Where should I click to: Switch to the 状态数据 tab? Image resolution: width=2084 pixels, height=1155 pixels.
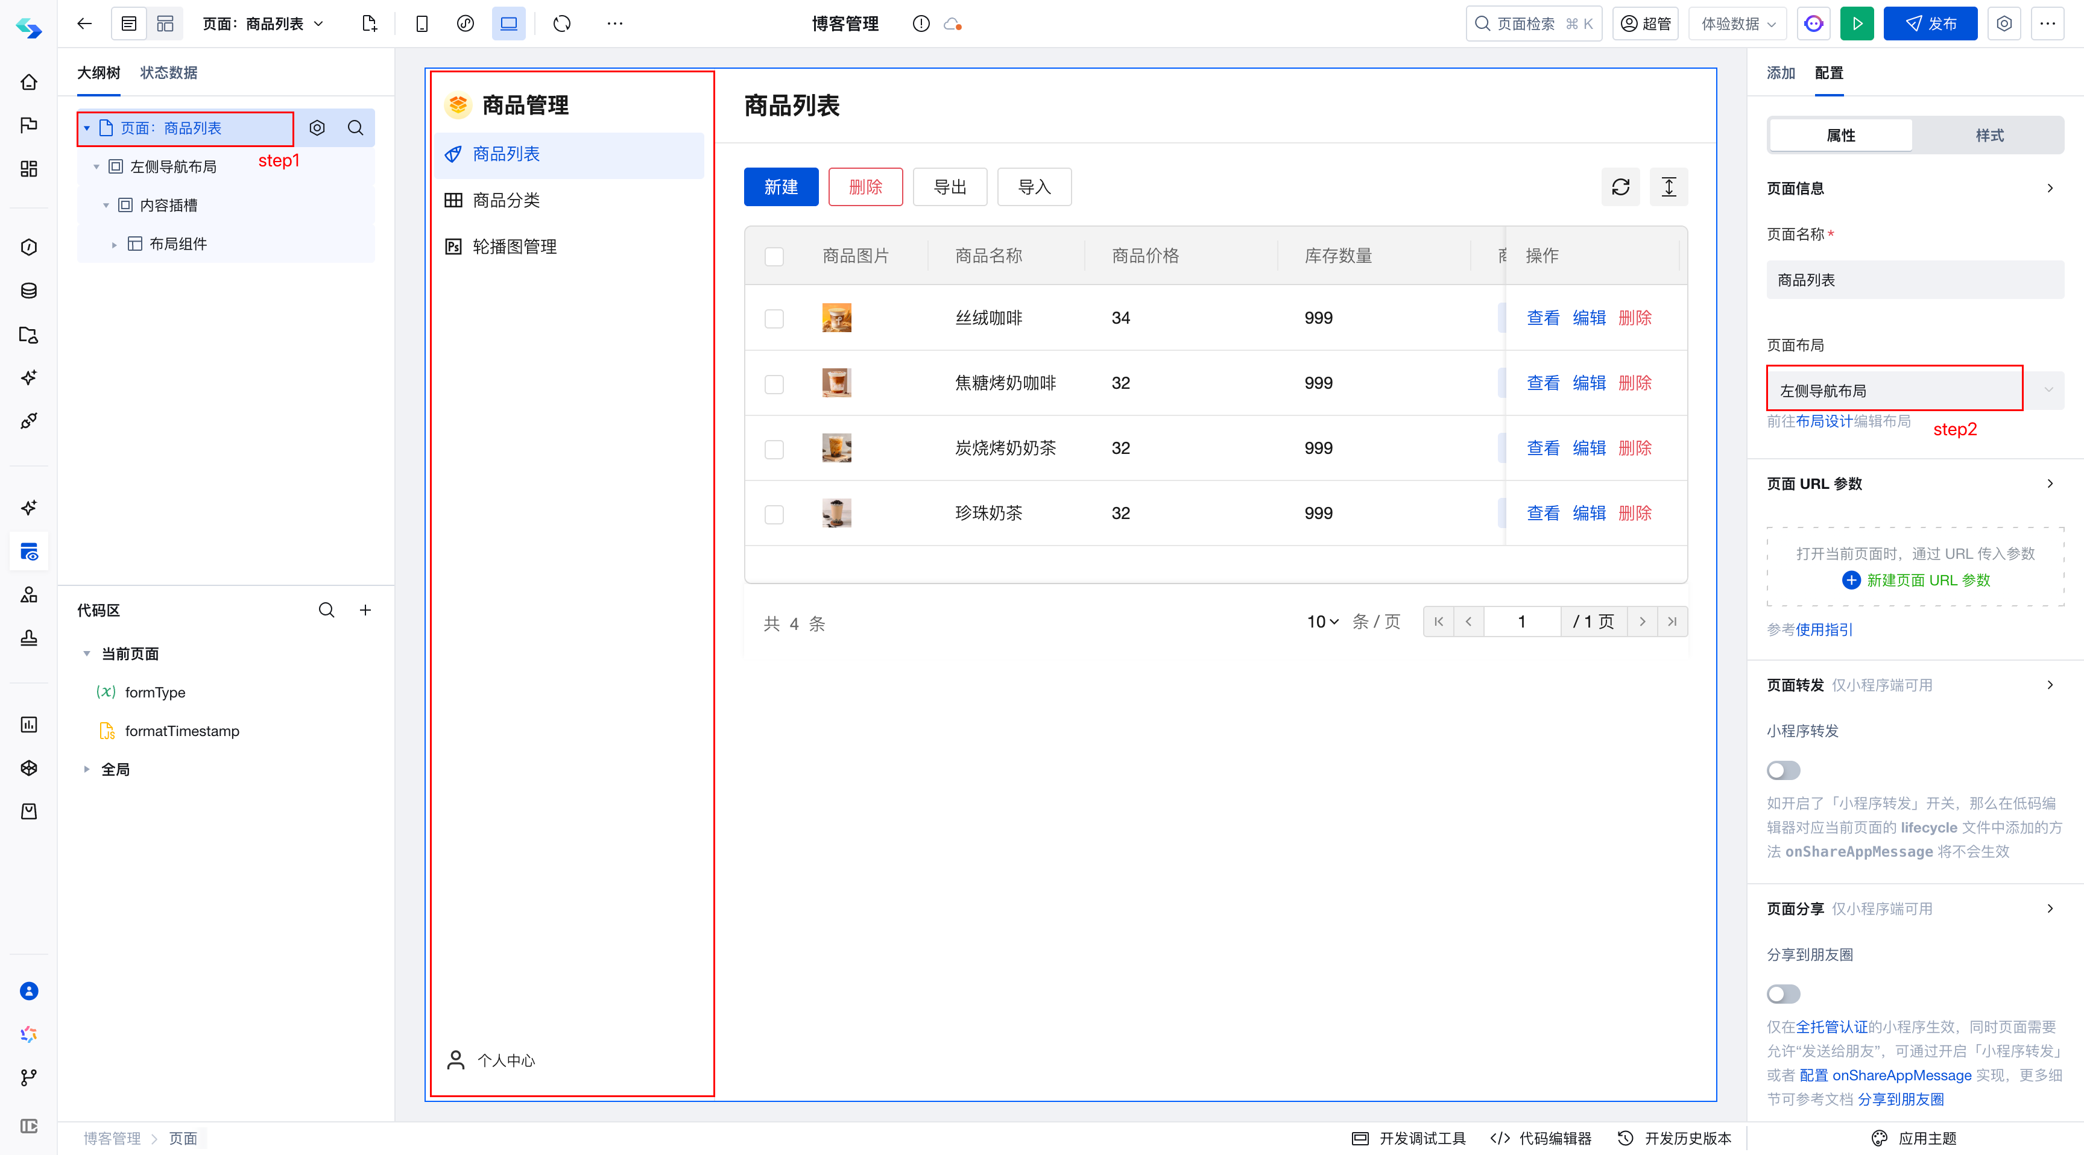coord(168,73)
